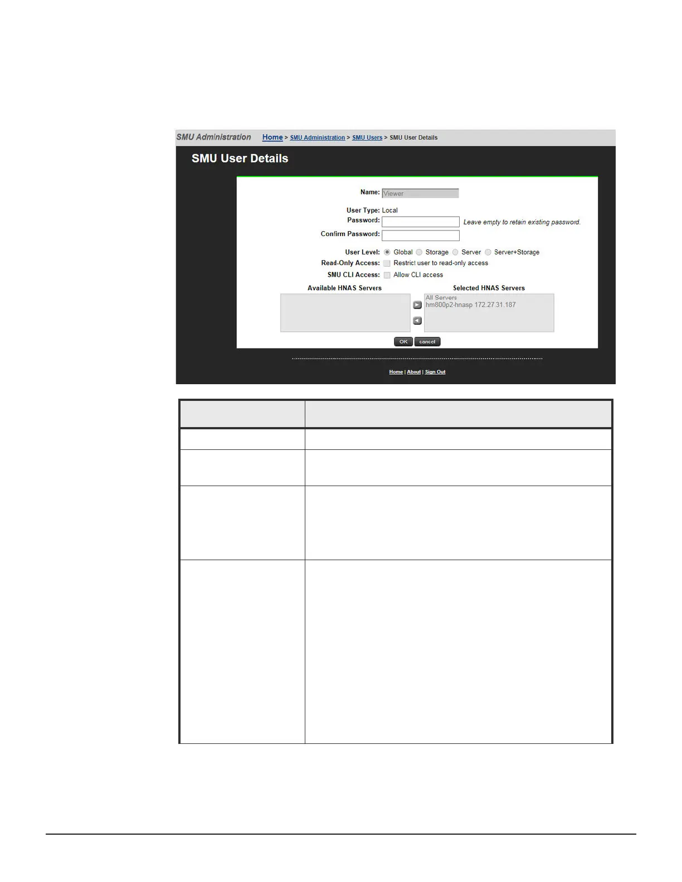
Task: Click the SMU User Details page heading
Action: (x=240, y=159)
